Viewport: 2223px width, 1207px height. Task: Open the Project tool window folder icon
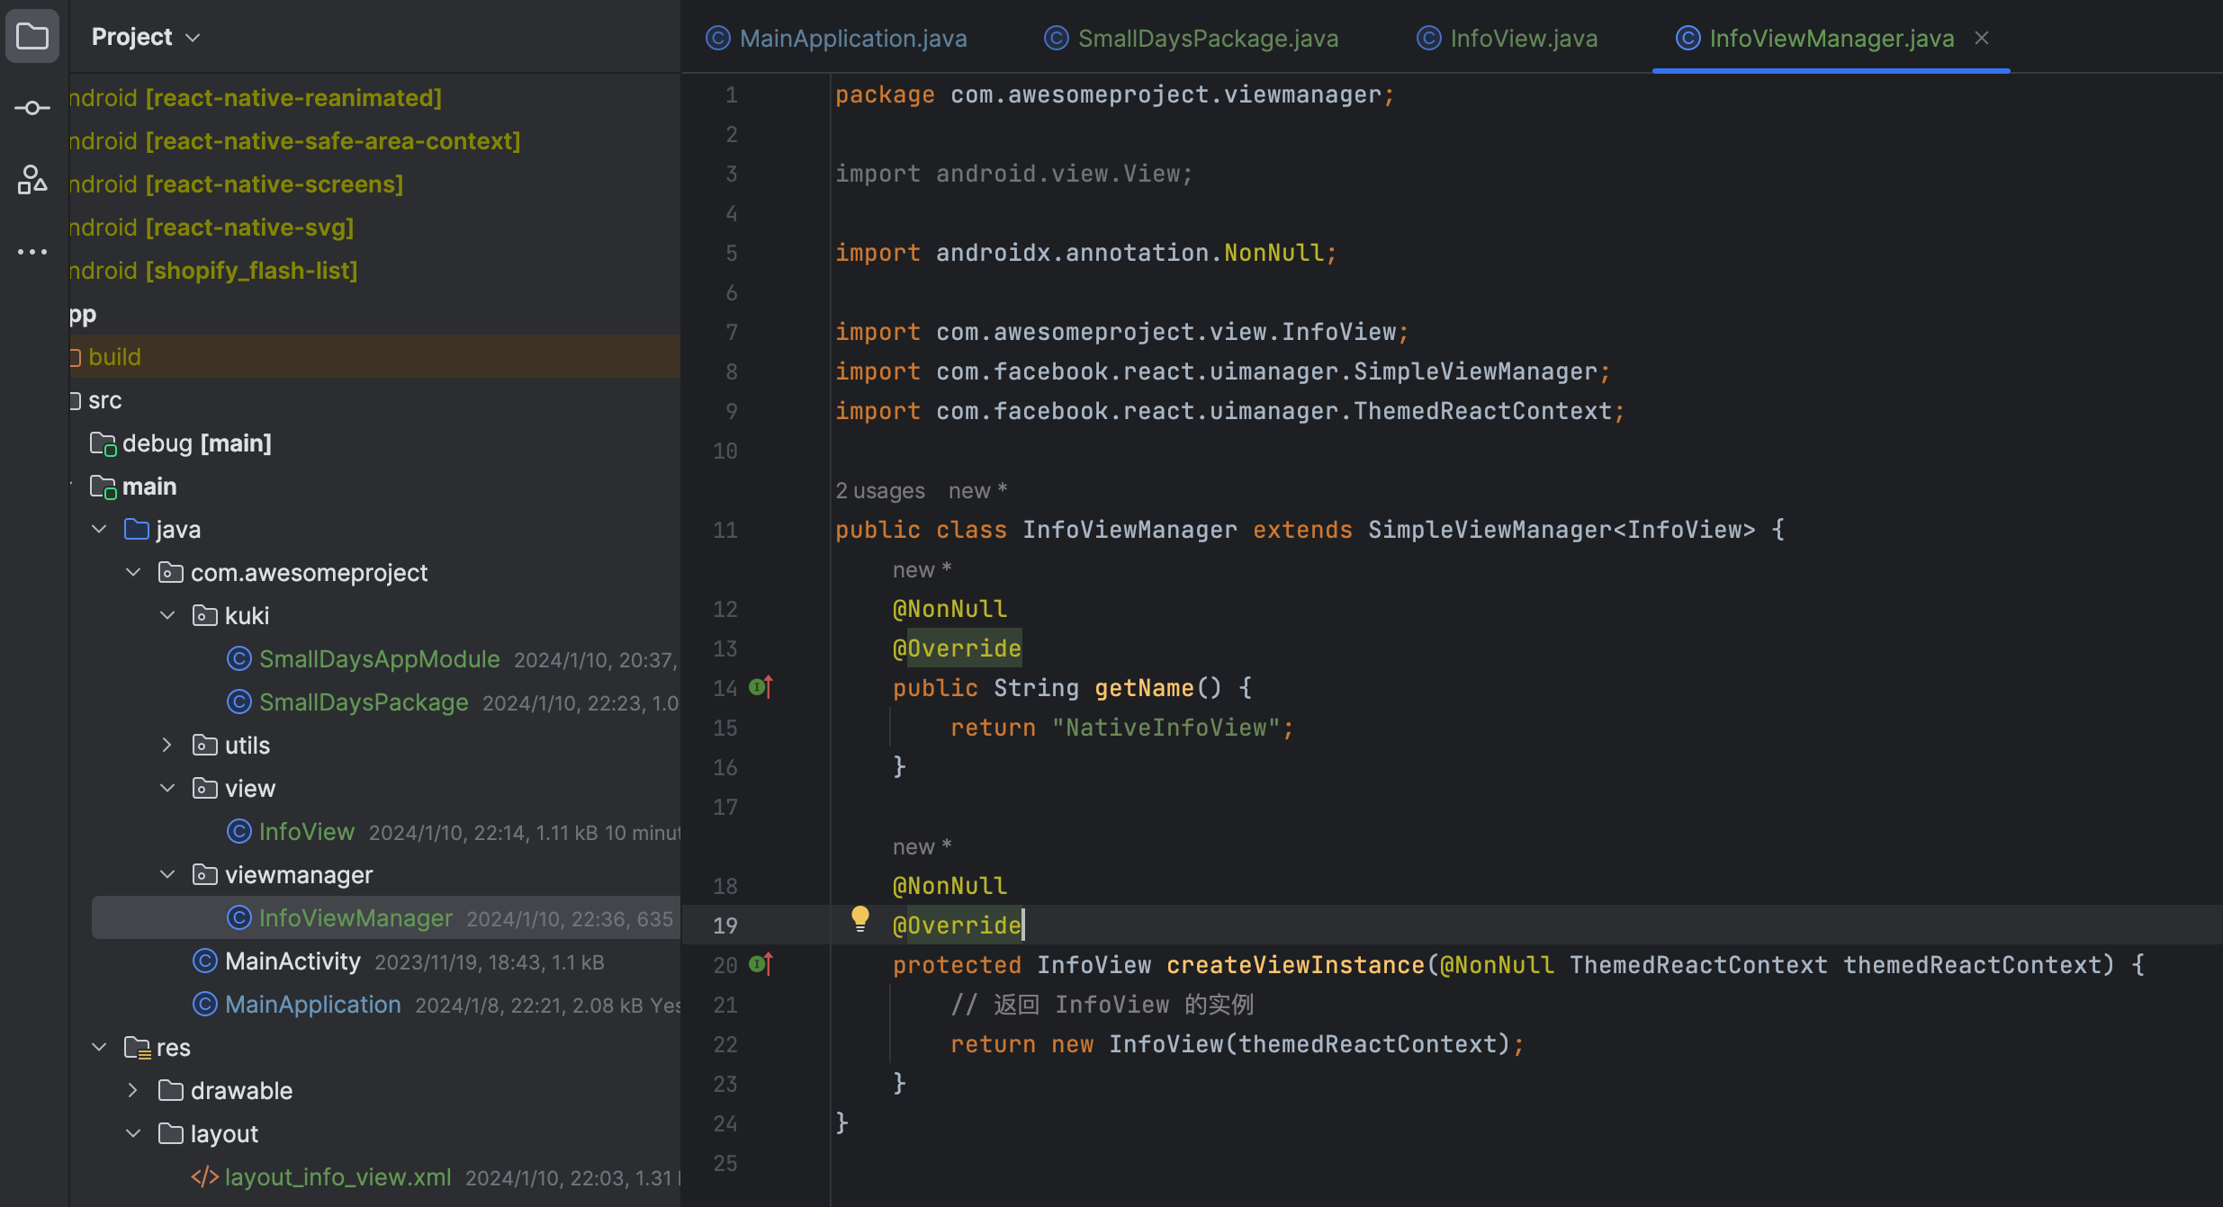[x=32, y=37]
